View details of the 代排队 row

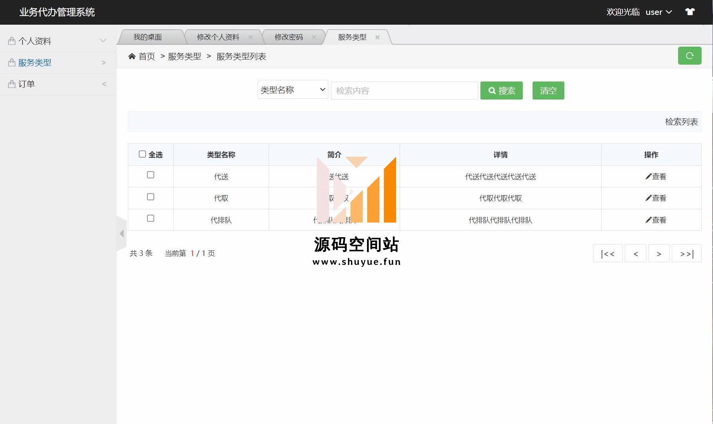pos(656,220)
